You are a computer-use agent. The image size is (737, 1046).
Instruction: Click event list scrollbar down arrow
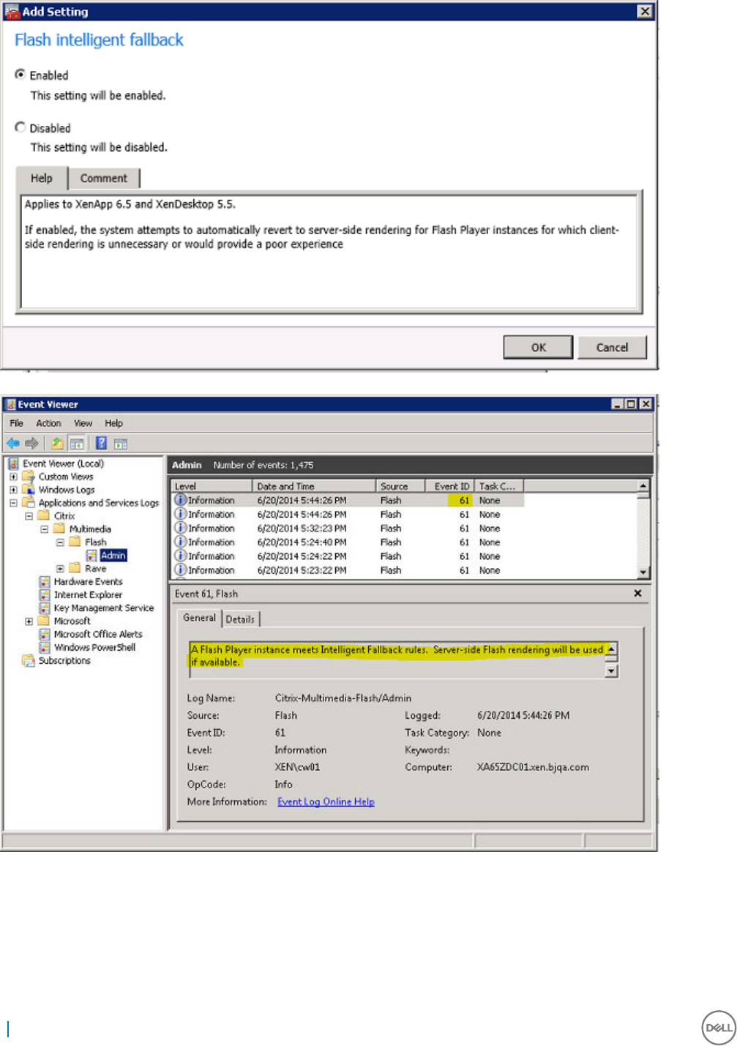tap(643, 572)
